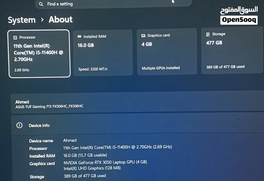Click the Processor value in Device info list
The width and height of the screenshot is (264, 181).
(118, 147)
